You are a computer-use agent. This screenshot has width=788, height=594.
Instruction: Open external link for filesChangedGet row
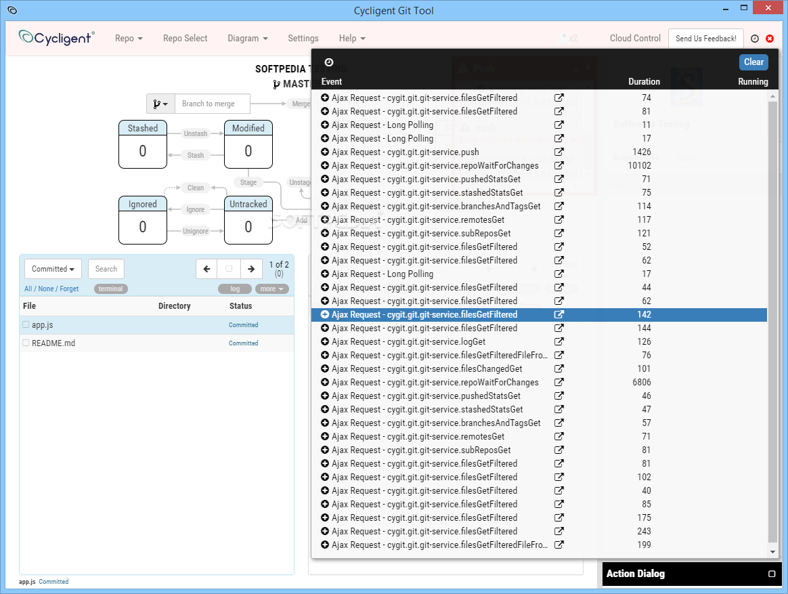[x=559, y=368]
